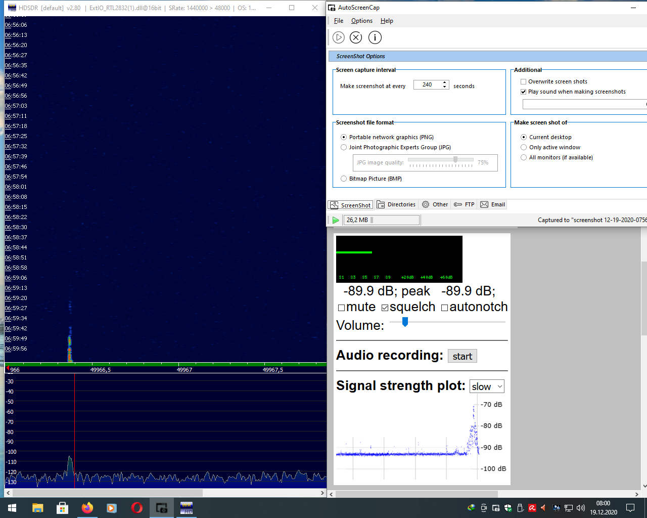The width and height of the screenshot is (647, 518).
Task: Click the sound file path field under Additional
Action: (585, 104)
